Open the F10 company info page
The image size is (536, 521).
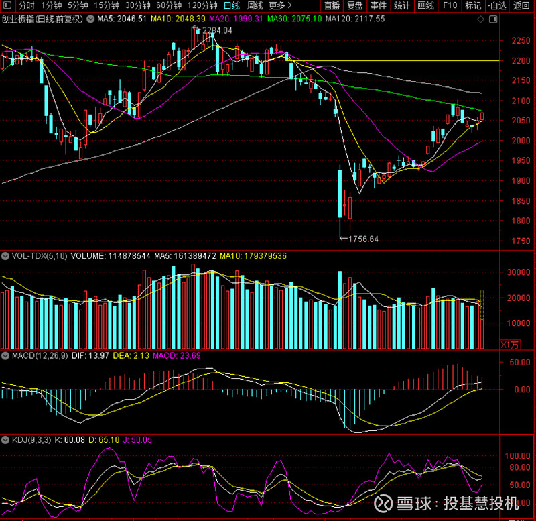[450, 5]
